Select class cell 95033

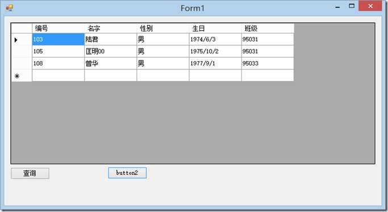[268, 63]
